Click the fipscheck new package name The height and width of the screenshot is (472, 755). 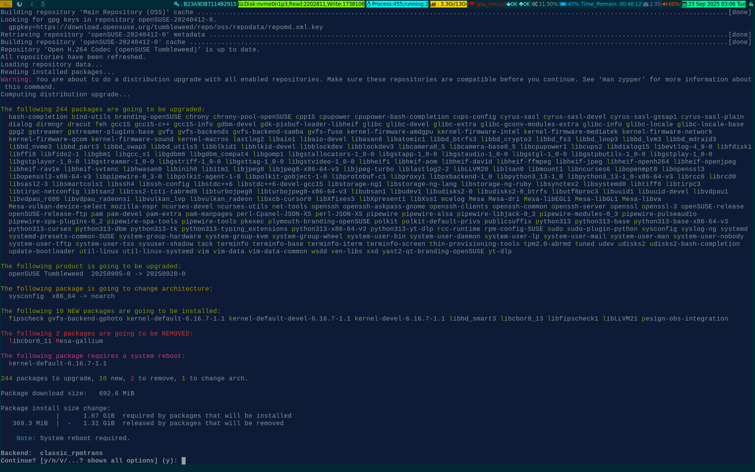pos(26,319)
